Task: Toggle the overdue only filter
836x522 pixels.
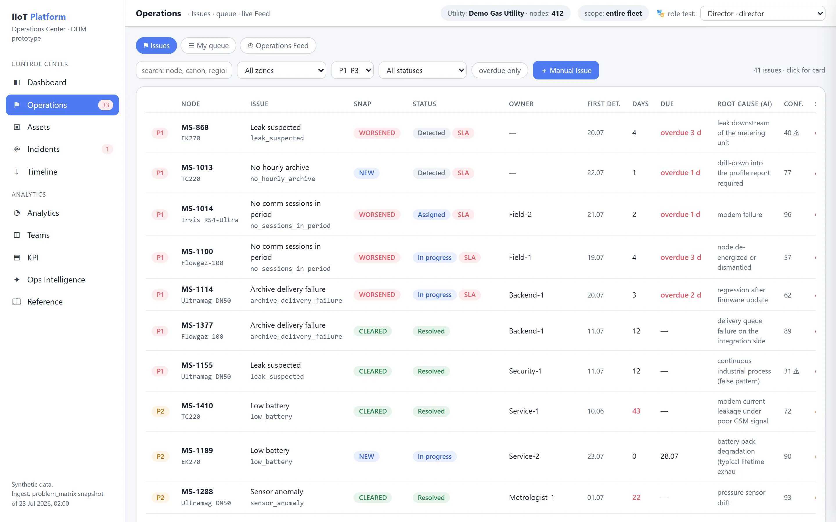Action: 500,70
